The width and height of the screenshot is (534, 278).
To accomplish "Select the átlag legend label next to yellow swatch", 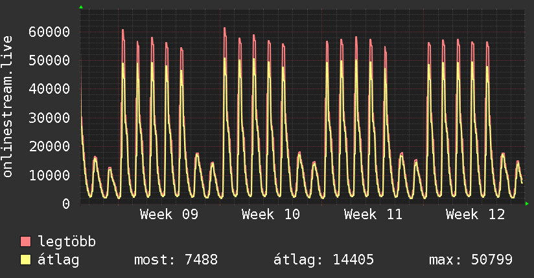I will tap(58, 260).
